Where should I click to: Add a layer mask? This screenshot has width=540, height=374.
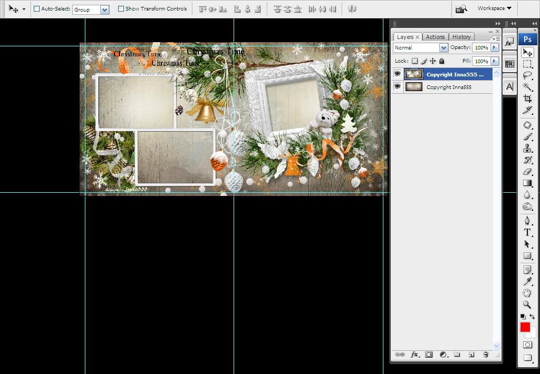[428, 355]
